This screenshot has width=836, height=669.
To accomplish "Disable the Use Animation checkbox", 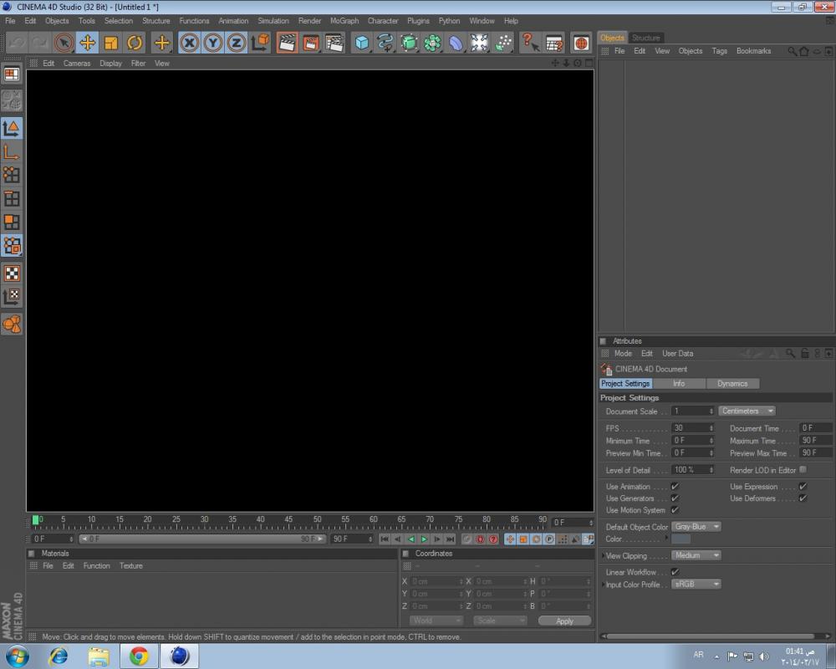I will (x=675, y=487).
